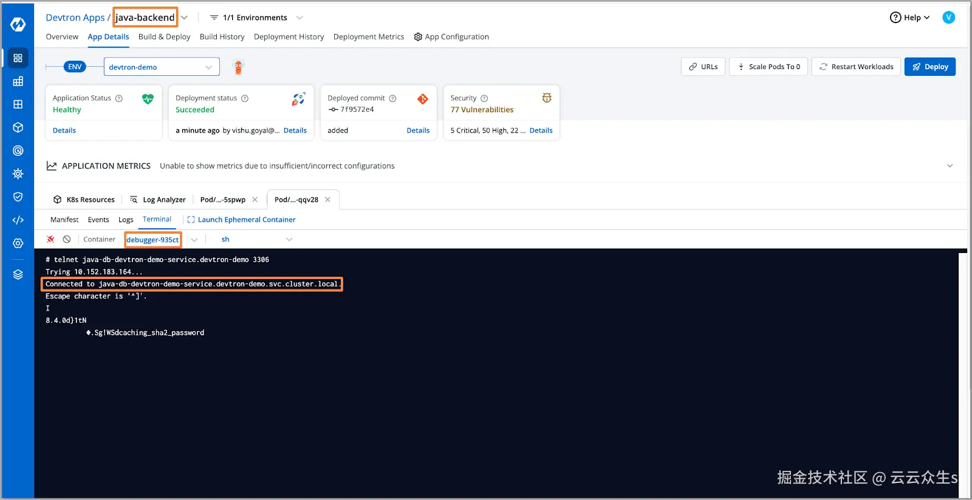Open the Resource Browser cube icon in sidebar
This screenshot has width=972, height=500.
[18, 127]
